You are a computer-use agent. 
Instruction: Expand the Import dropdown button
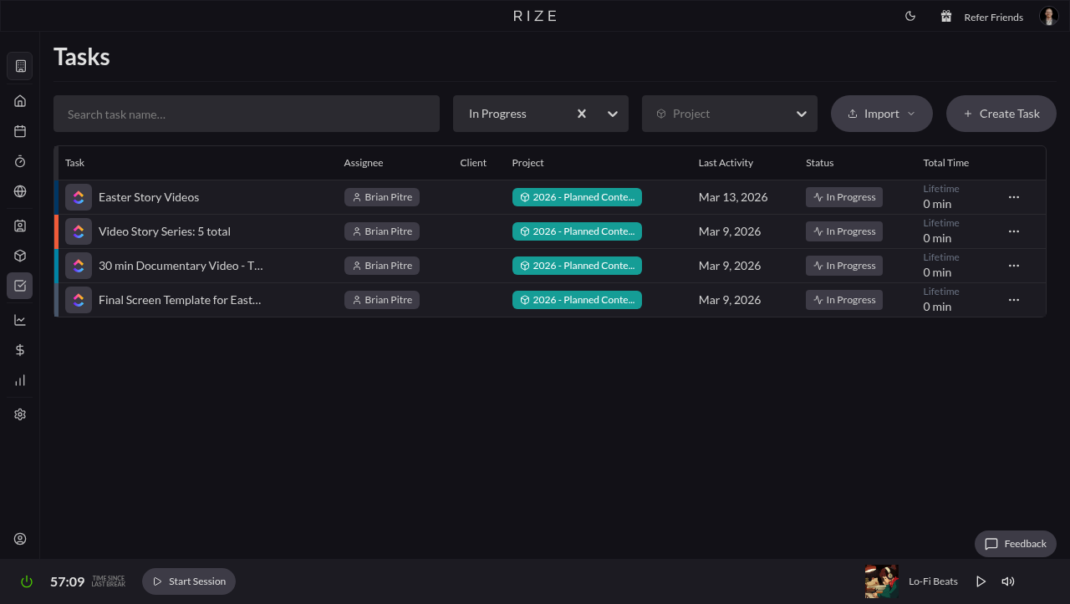tap(881, 114)
